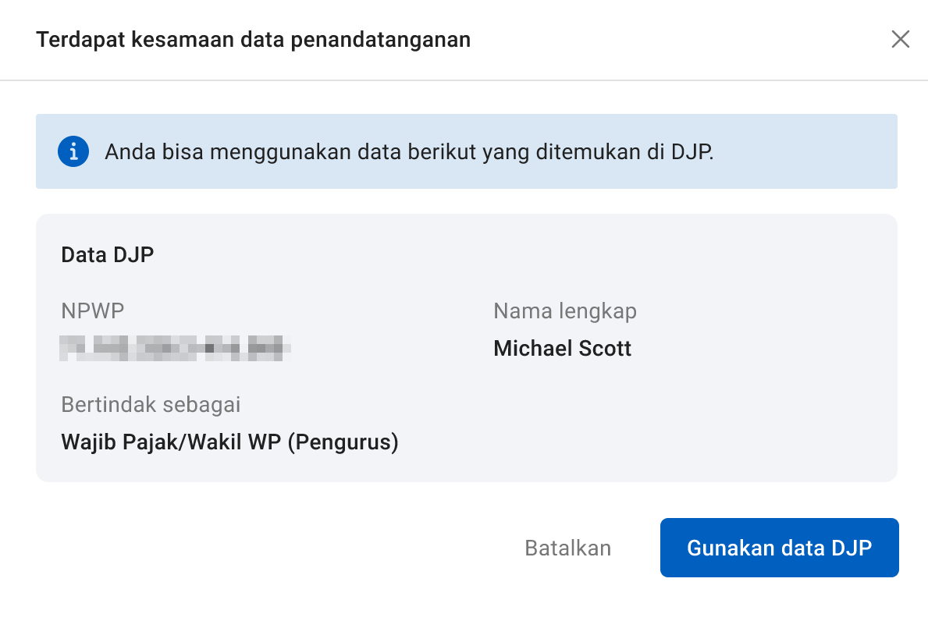Image resolution: width=928 pixels, height=621 pixels.
Task: Click the dialog title text
Action: [253, 40]
